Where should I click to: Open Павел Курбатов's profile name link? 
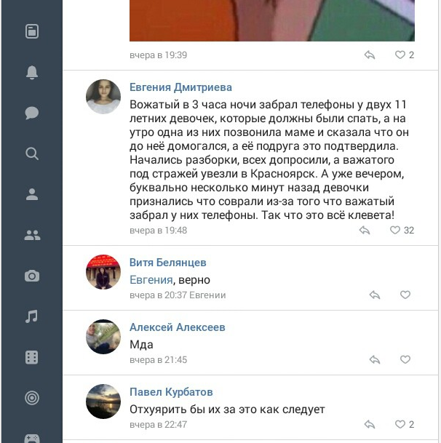pyautogui.click(x=171, y=392)
